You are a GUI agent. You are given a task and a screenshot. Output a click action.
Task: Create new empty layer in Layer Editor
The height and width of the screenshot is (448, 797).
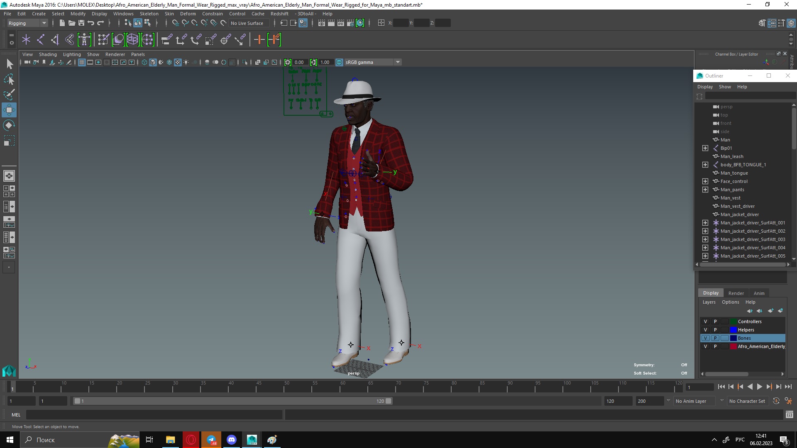(x=770, y=311)
